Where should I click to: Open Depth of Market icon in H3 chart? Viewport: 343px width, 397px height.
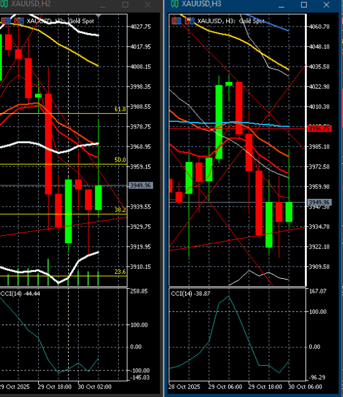pos(176,21)
